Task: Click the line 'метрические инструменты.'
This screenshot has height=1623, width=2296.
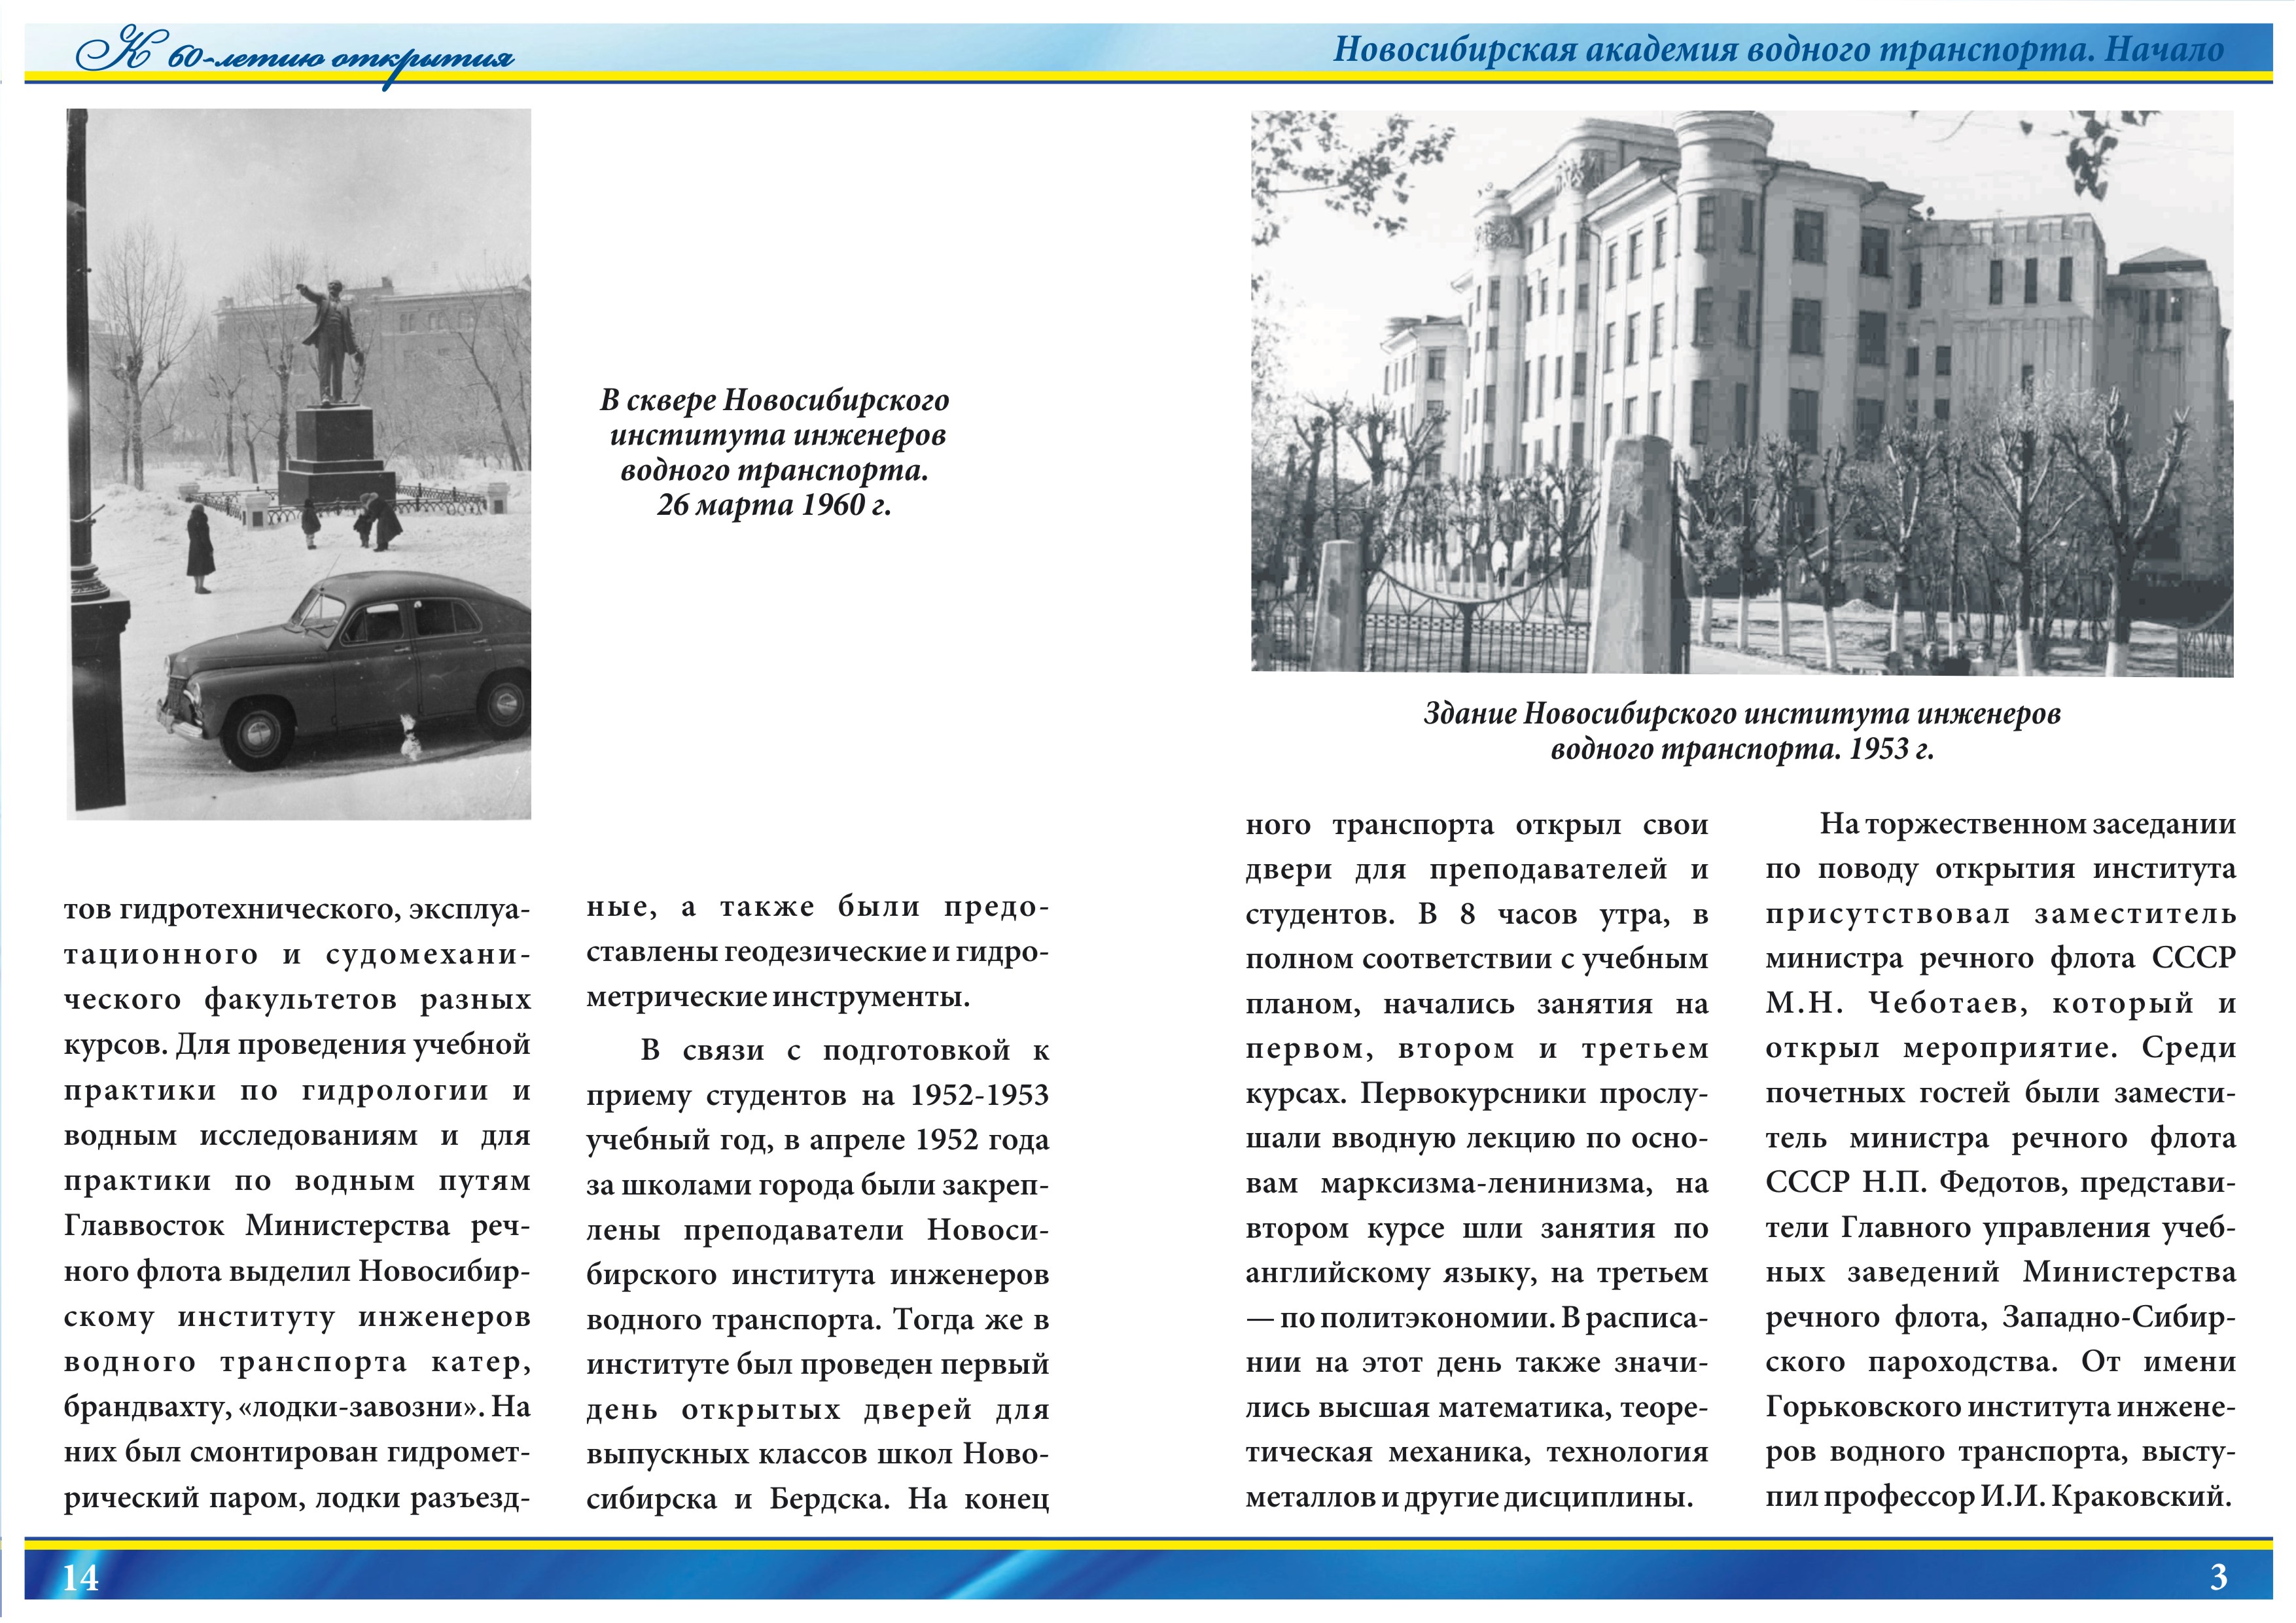Action: click(x=778, y=997)
